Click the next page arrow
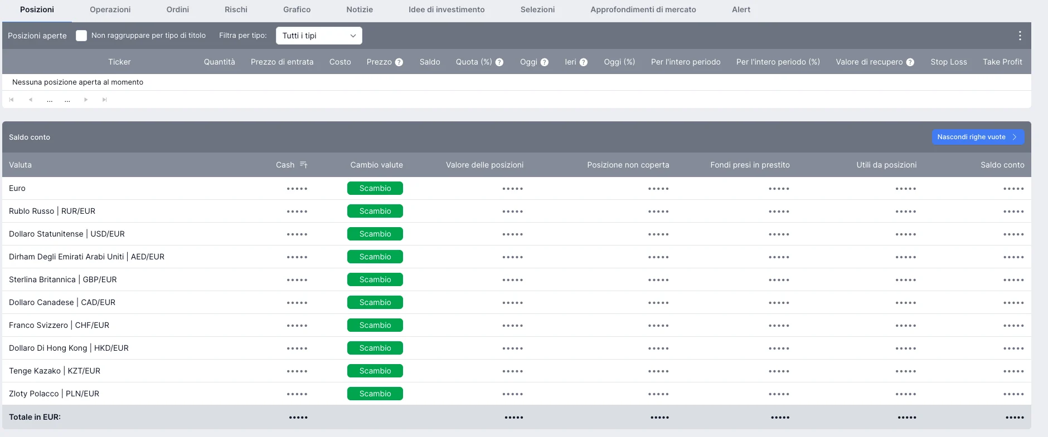 (x=86, y=100)
